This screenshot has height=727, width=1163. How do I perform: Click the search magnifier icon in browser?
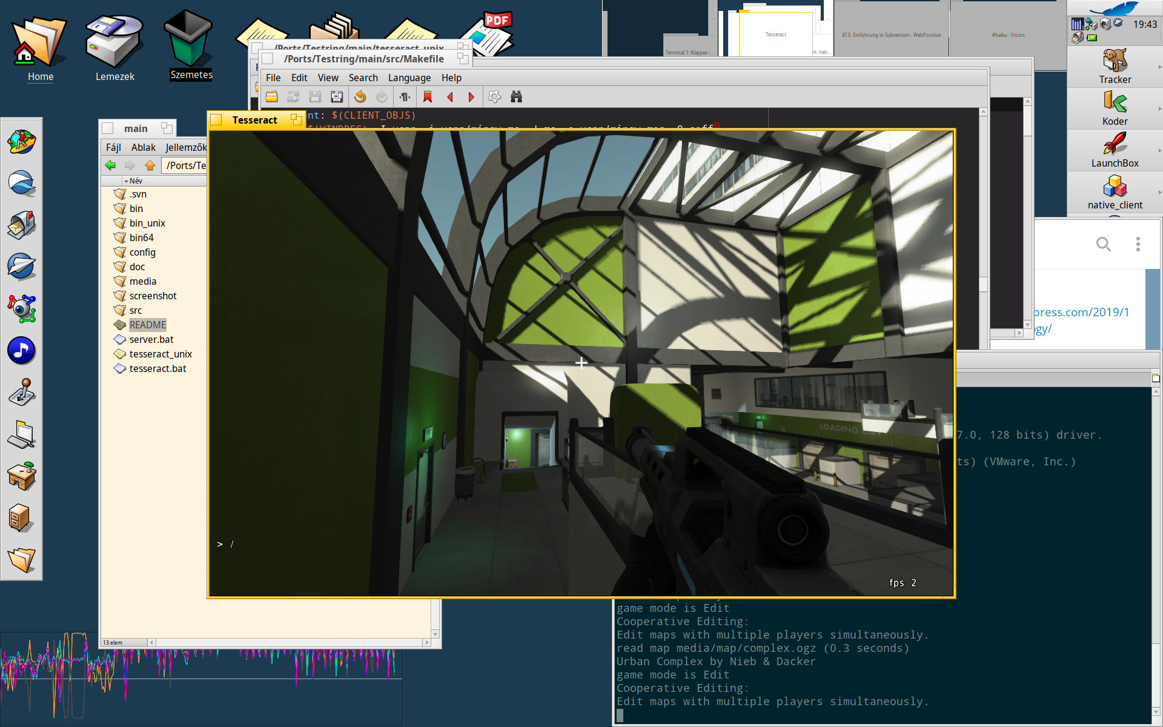tap(1104, 244)
